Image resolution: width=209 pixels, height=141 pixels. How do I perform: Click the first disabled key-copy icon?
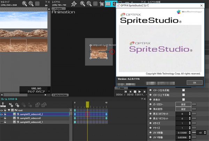(x=38, y=105)
